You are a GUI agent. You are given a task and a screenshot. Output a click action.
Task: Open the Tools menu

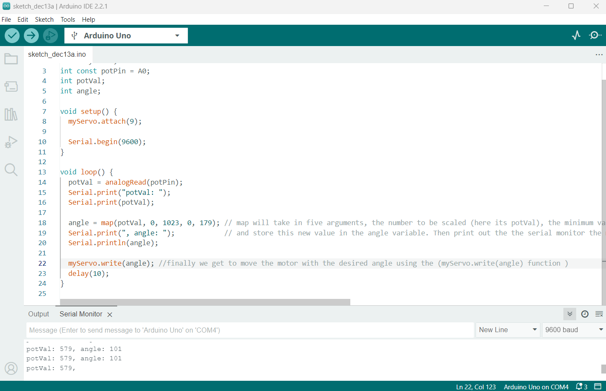tap(68, 20)
